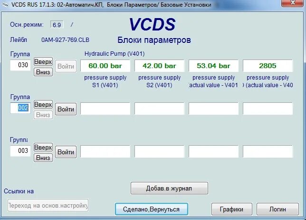Click the Вверх button for group 003

(x=43, y=147)
